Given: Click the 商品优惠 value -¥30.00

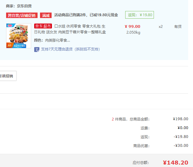Looking at the screenshot, I should pos(181,146).
